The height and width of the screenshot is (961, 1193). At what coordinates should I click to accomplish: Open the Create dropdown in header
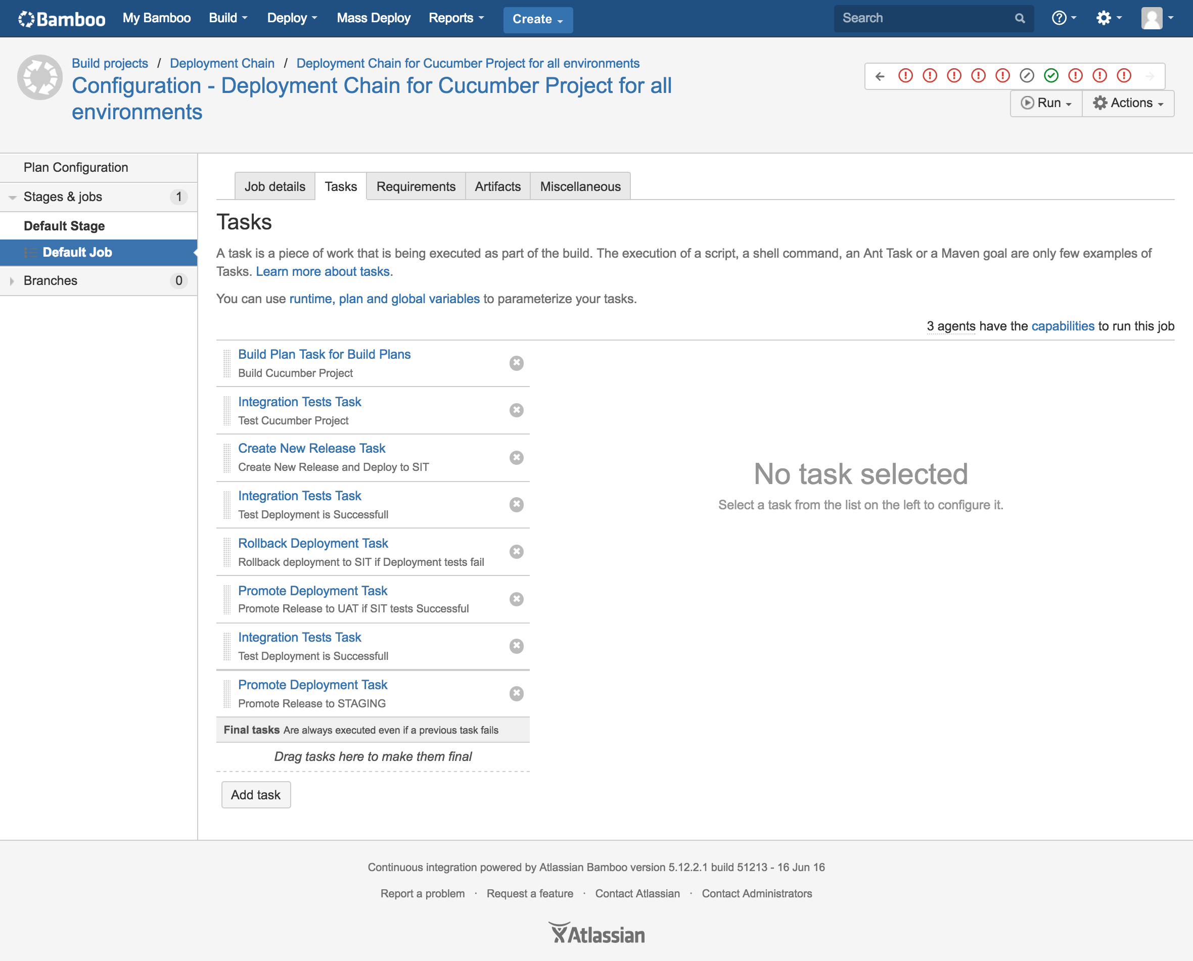coord(537,19)
